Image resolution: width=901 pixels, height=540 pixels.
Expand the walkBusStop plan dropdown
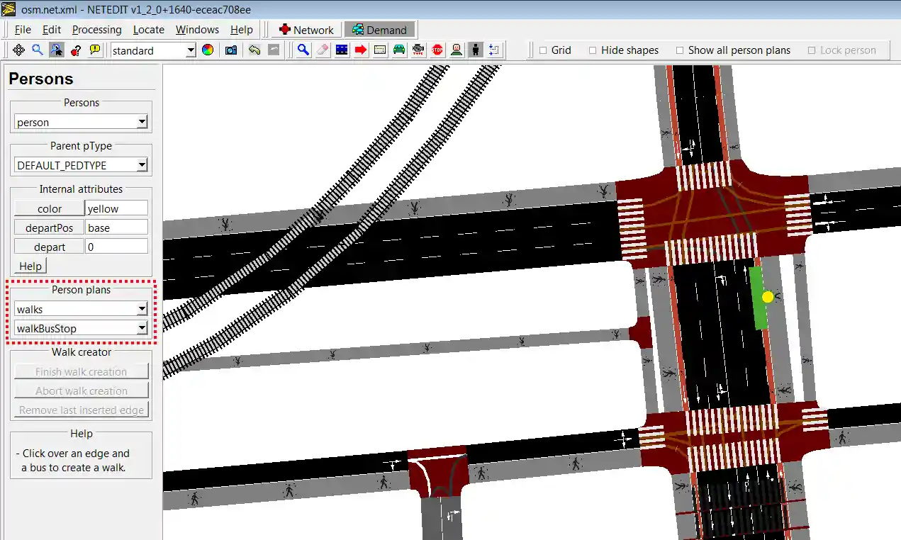(x=142, y=328)
